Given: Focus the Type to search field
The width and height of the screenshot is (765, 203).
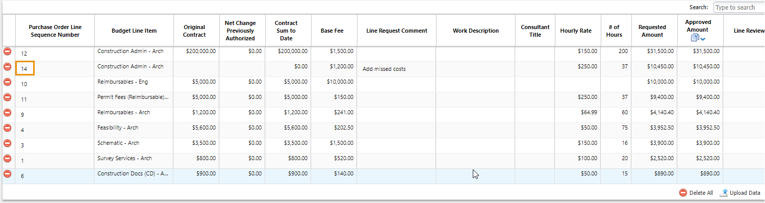Looking at the screenshot, I should (x=739, y=7).
